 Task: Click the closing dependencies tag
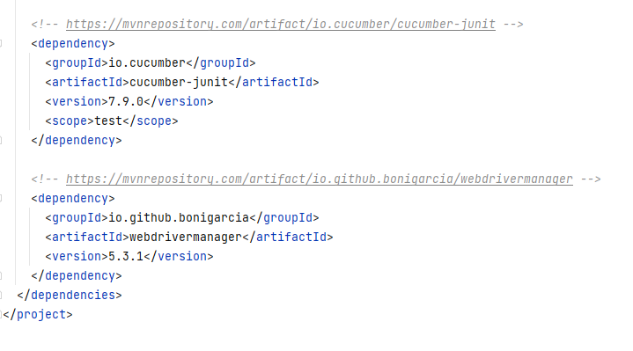pos(70,296)
